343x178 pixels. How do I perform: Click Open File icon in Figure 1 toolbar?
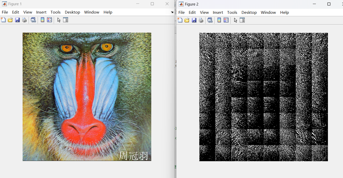tap(10, 20)
